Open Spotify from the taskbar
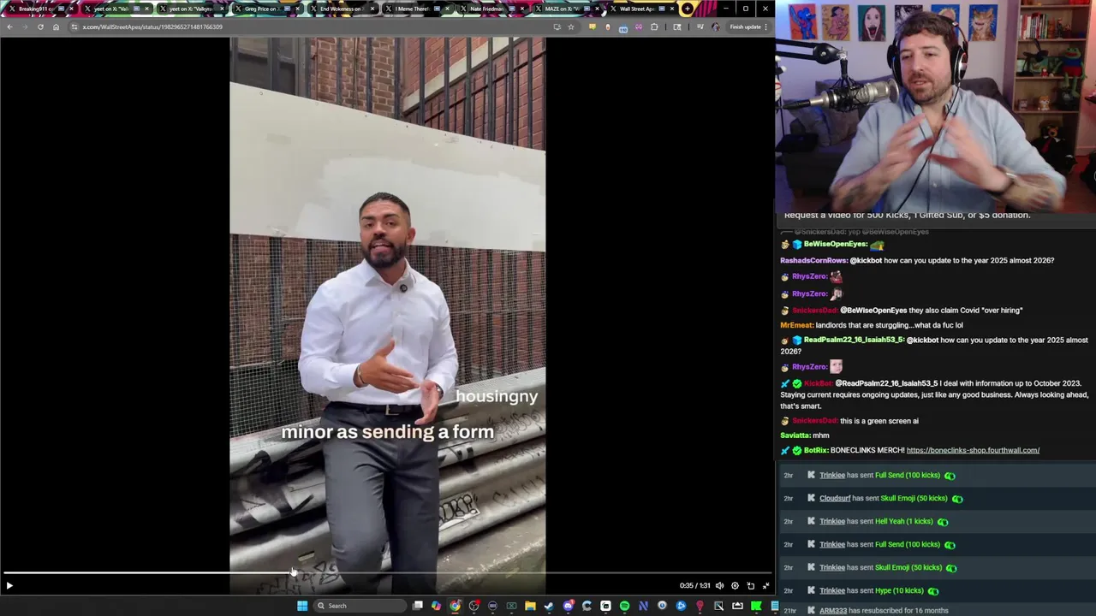 pos(624,606)
